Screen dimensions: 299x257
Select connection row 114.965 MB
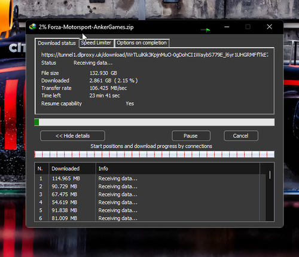(148, 179)
